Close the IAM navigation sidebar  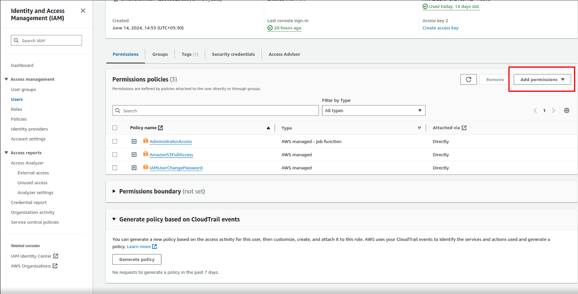point(83,11)
